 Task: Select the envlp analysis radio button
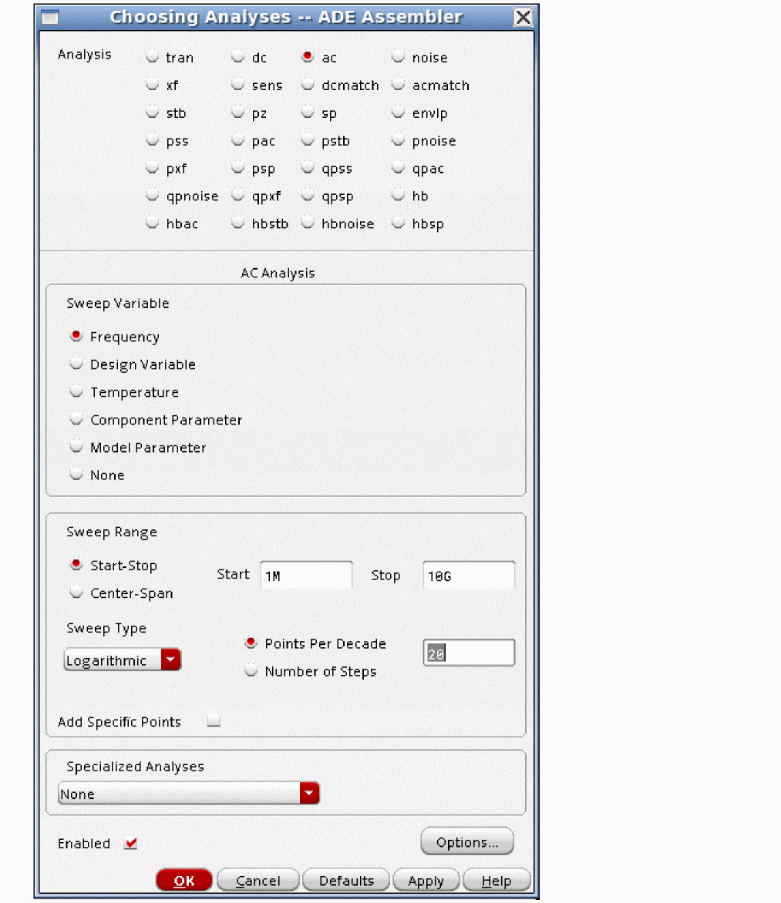point(399,112)
